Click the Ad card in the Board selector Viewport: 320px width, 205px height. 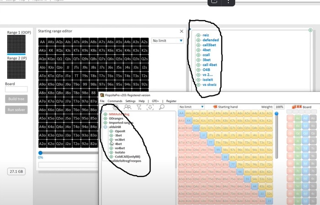305,118
